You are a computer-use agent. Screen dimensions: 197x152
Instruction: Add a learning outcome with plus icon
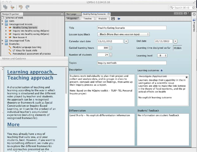[x=161, y=70]
